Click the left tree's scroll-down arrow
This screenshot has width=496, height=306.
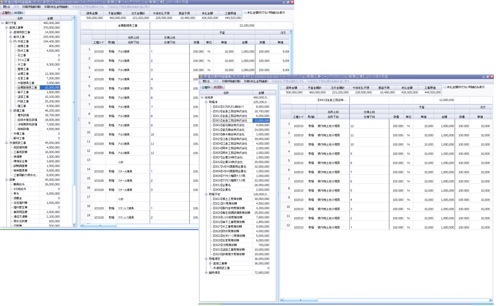pyautogui.click(x=73, y=225)
